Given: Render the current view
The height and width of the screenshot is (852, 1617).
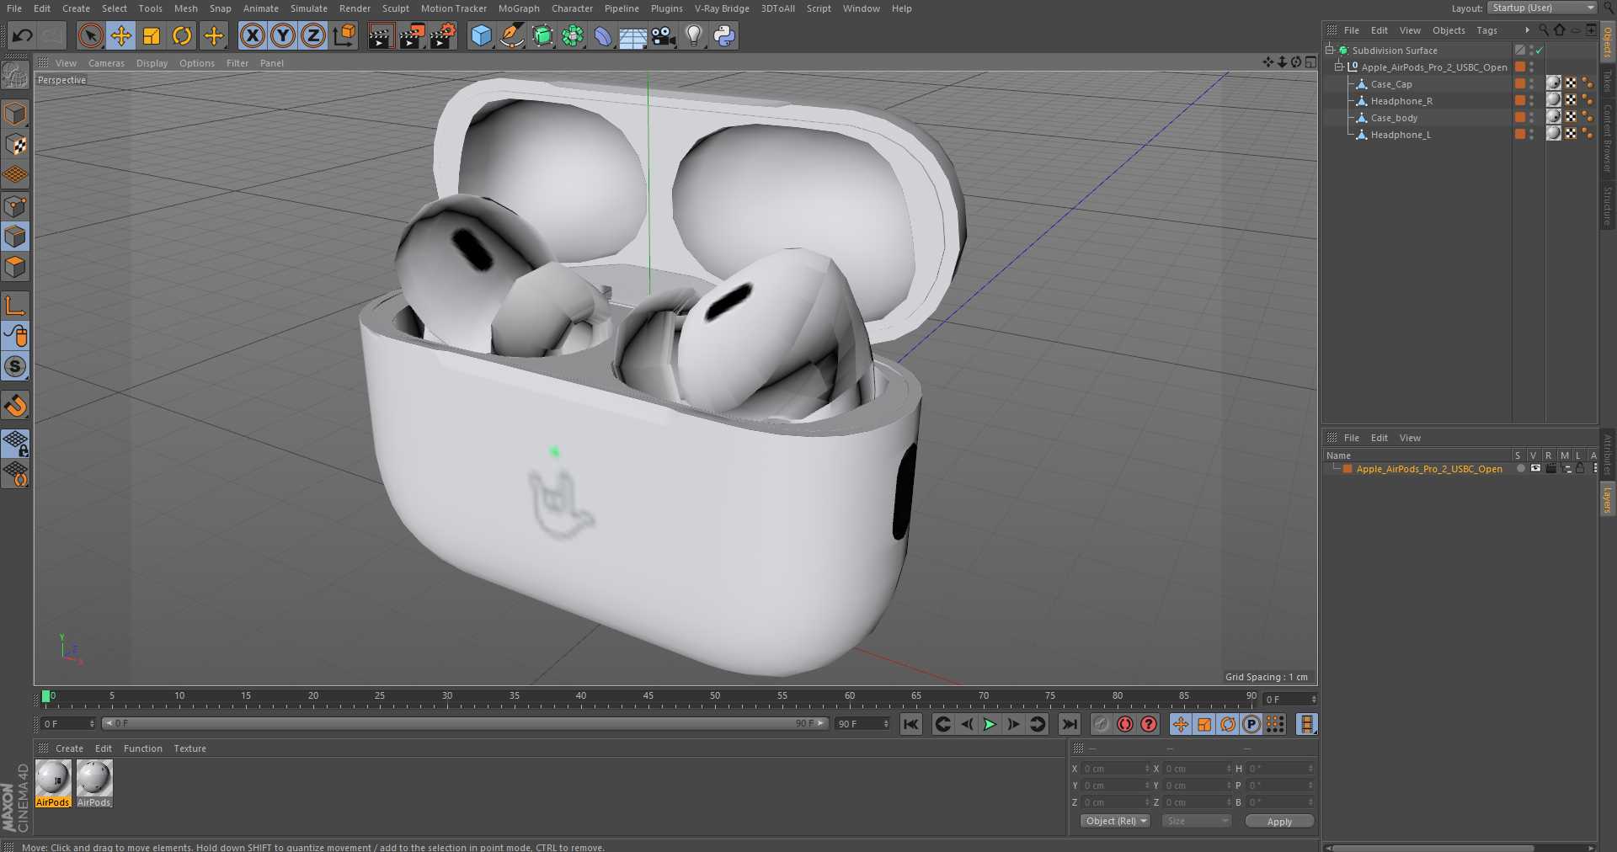Looking at the screenshot, I should (381, 35).
